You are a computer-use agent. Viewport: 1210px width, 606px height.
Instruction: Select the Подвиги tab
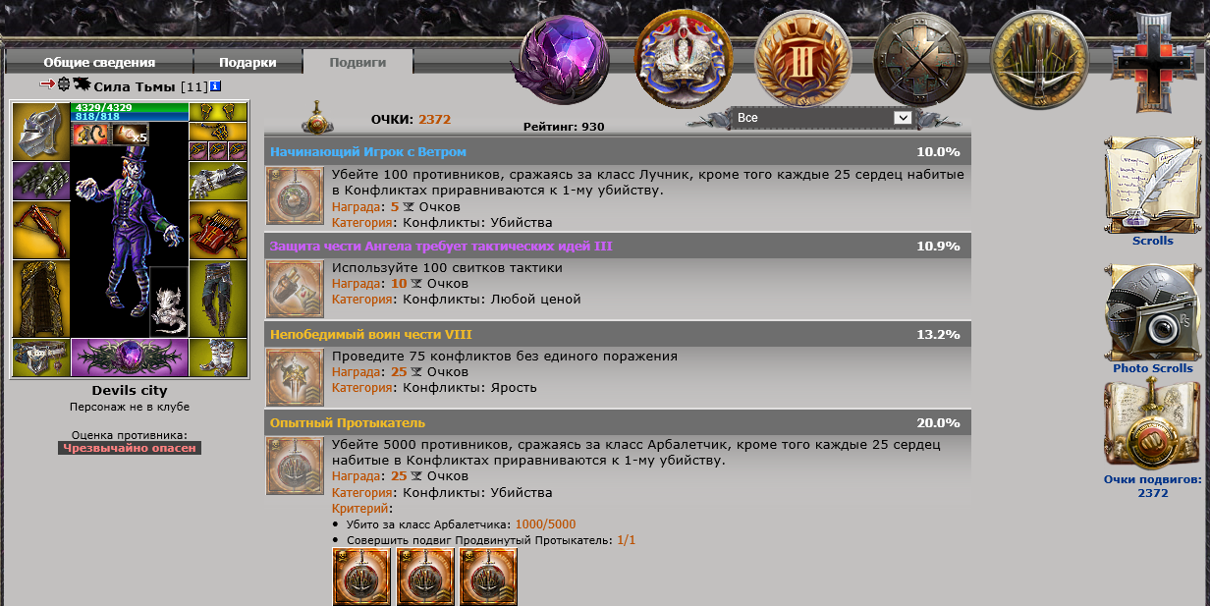[x=357, y=62]
